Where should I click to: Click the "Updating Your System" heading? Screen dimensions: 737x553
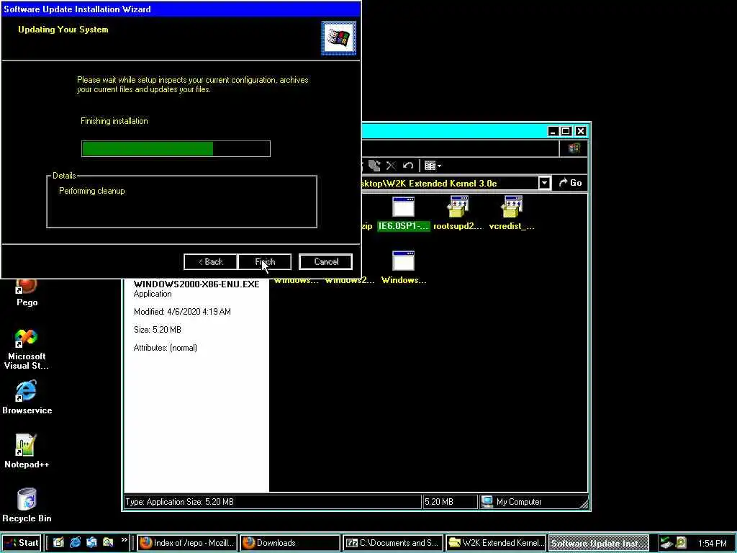click(63, 29)
